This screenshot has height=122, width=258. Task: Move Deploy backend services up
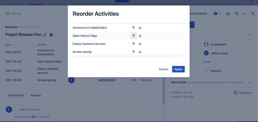[133, 44]
